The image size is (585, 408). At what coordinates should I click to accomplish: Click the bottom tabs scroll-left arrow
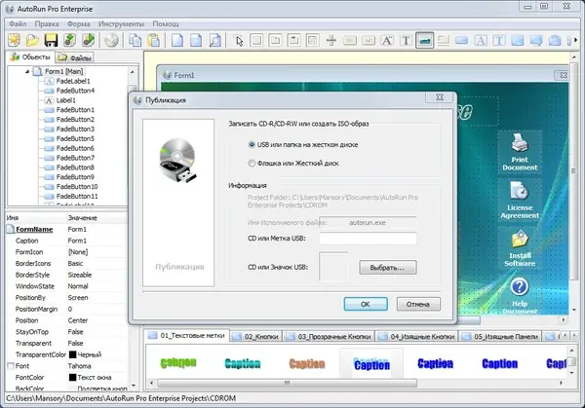coord(565,336)
